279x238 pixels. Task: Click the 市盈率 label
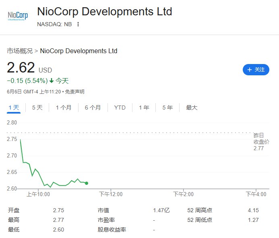coord(106,220)
